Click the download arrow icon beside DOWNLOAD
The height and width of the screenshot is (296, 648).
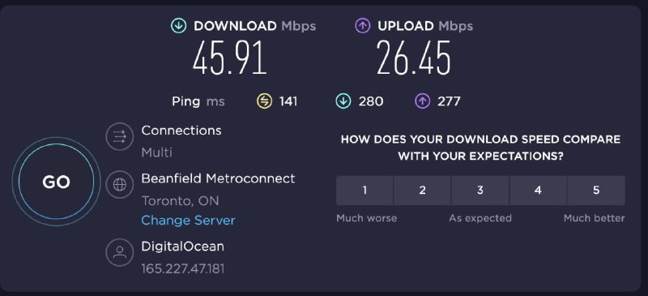[178, 26]
